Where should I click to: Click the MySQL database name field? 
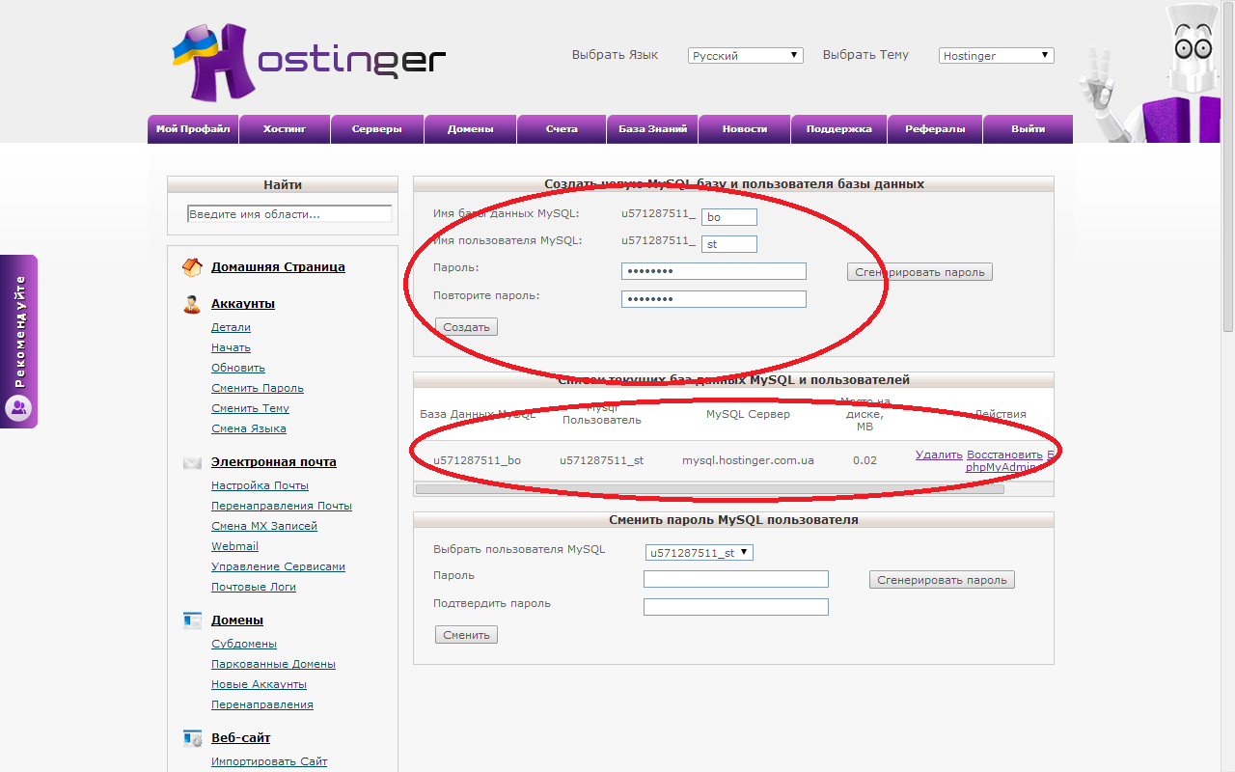[729, 217]
